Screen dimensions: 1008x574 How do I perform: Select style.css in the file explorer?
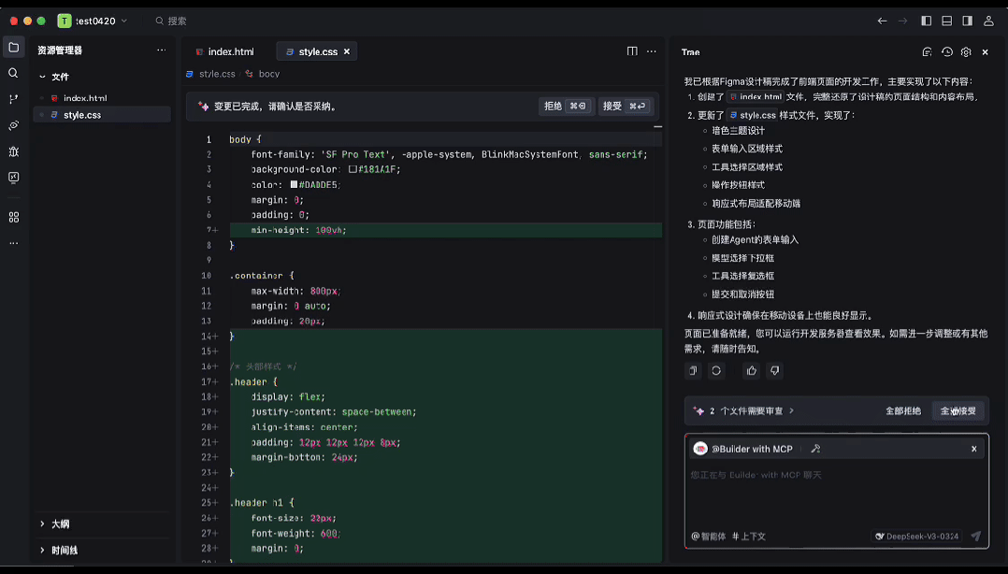pos(82,115)
